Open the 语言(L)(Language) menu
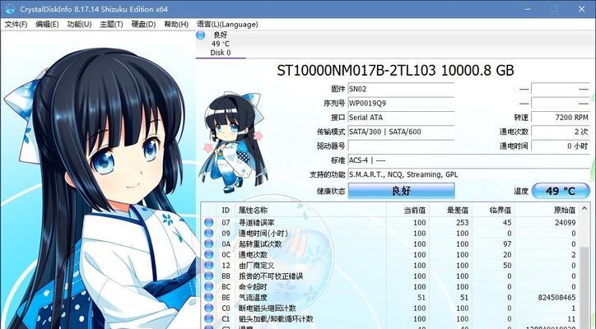596x329 pixels. point(227,25)
